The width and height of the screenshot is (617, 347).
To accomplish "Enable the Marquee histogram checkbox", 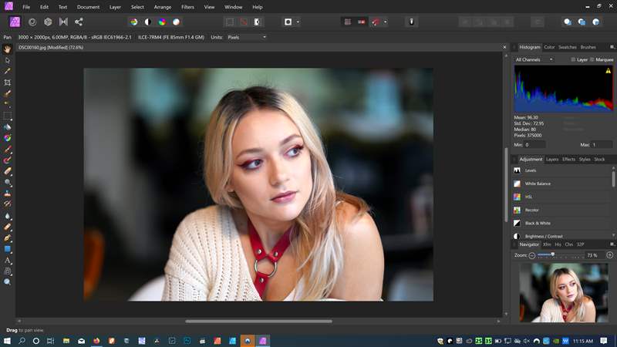I will (592, 59).
